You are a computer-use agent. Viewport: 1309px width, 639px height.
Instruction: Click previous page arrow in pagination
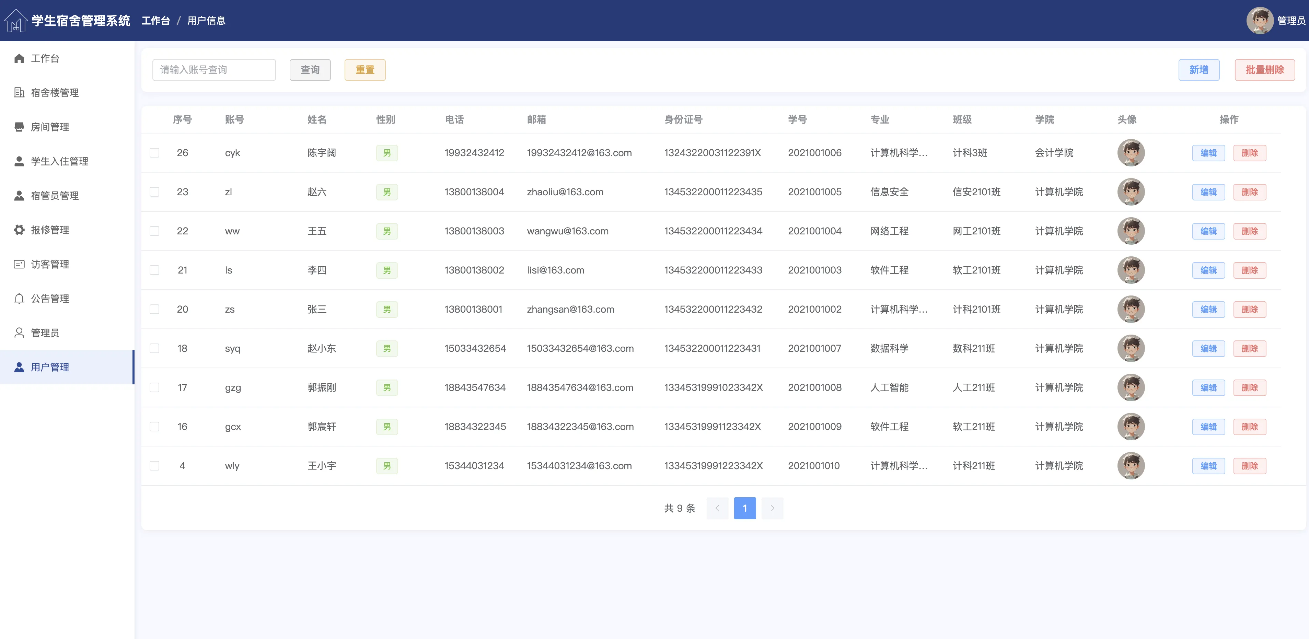click(717, 508)
